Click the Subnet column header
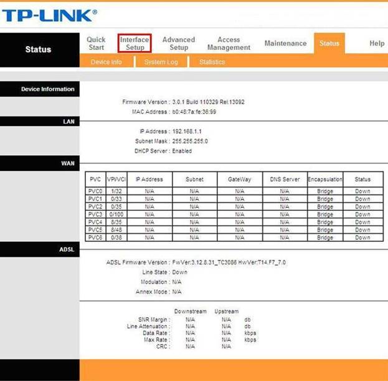The height and width of the screenshot is (381, 388). (x=194, y=179)
